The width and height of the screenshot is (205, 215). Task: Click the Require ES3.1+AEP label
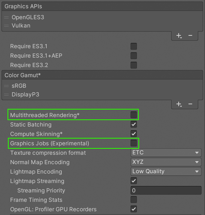[x=36, y=56]
